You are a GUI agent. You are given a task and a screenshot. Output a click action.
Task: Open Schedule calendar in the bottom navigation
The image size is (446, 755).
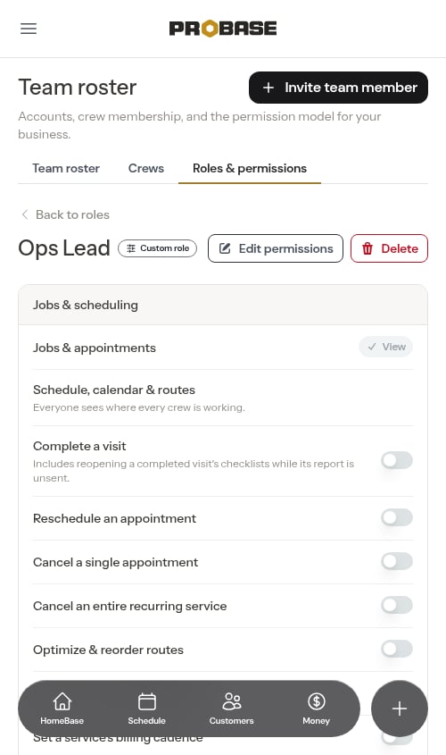click(x=146, y=709)
